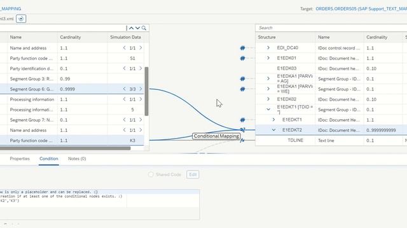This screenshot has height=228, width=407.
Task: Click the mapping hash icon beside E1EDK01
Action: 242,58
